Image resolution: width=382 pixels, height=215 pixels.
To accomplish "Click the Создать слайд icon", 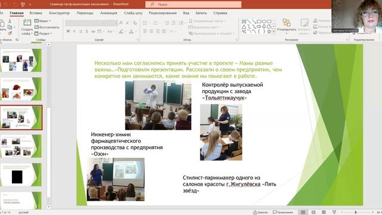I will [27, 23].
